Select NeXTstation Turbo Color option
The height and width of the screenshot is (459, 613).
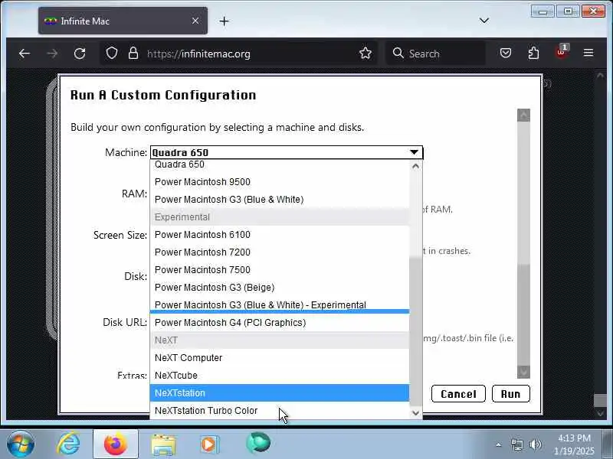tap(280, 411)
